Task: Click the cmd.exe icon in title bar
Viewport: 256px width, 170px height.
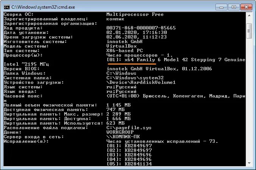Action: pyautogui.click(x=6, y=7)
